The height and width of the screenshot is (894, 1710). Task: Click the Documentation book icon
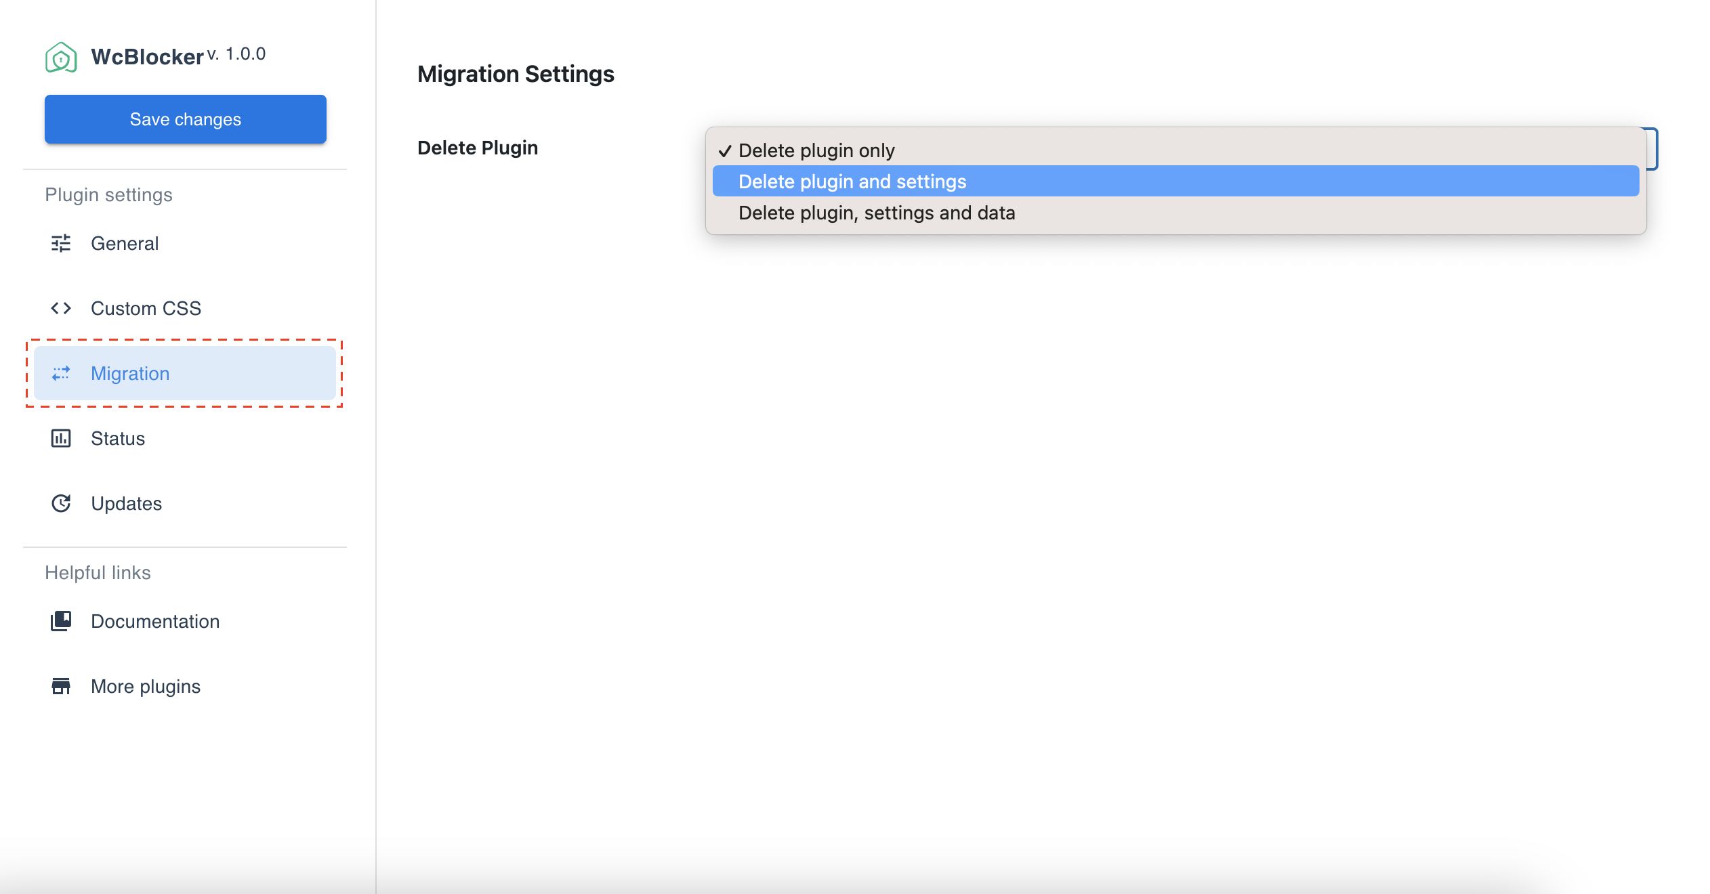coord(61,621)
